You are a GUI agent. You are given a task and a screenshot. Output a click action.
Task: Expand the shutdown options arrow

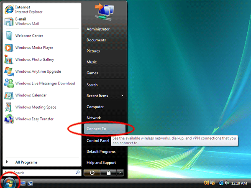[120, 172]
